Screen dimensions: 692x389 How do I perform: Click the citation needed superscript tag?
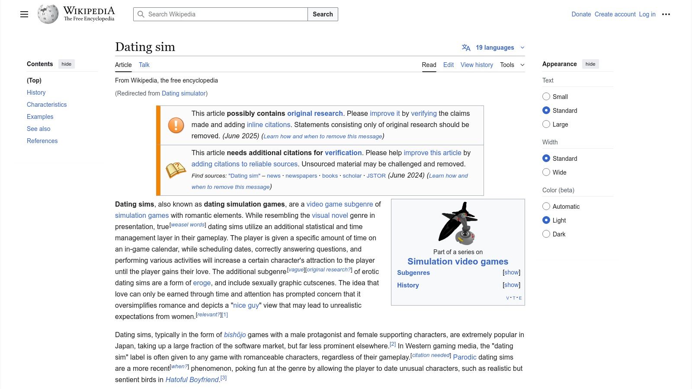(x=431, y=355)
